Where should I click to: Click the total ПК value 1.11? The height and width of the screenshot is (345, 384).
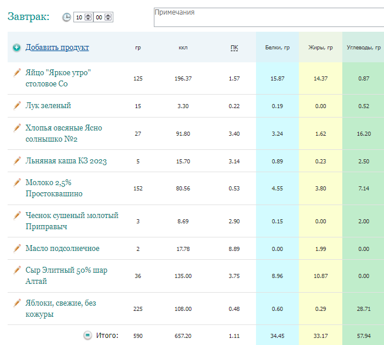click(x=234, y=336)
